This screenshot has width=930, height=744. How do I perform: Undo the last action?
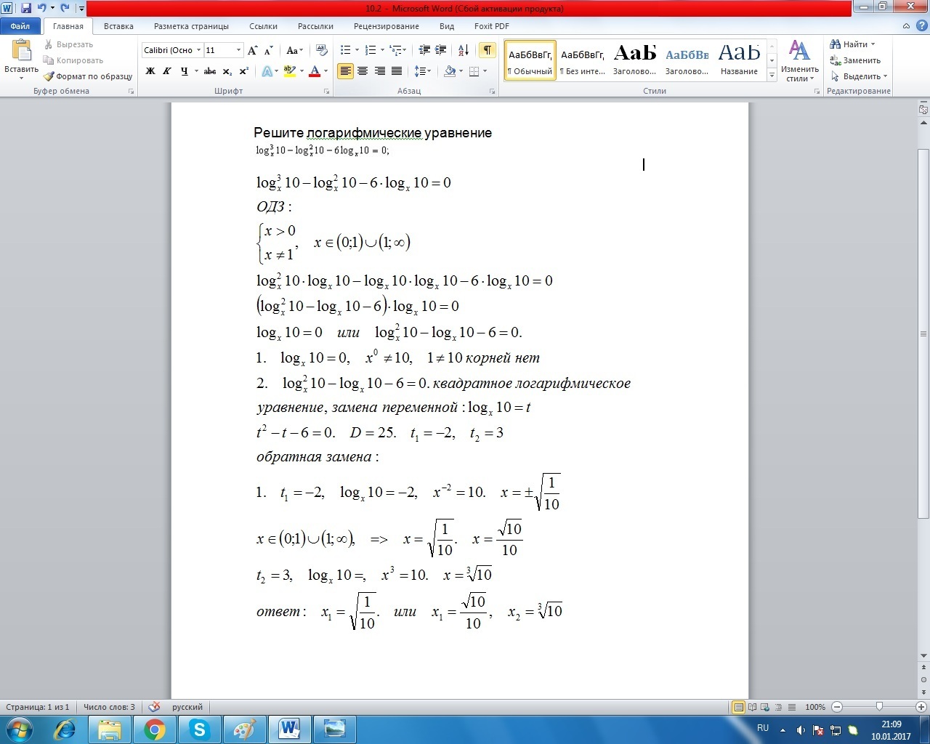(41, 8)
